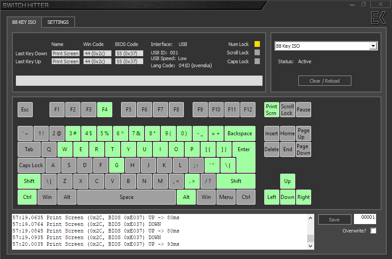The image size is (392, 259).
Task: Click the Save button
Action: click(x=335, y=220)
